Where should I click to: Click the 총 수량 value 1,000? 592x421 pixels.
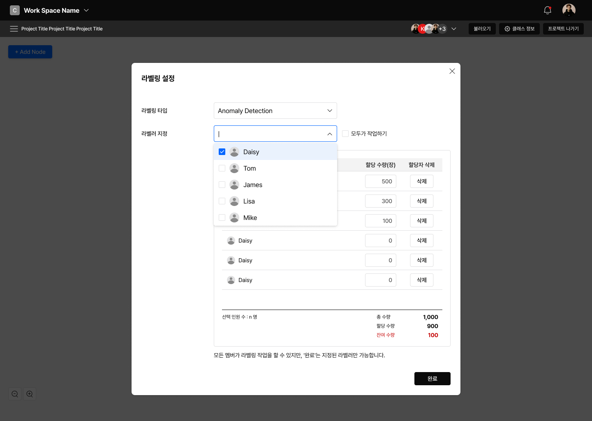pos(430,317)
